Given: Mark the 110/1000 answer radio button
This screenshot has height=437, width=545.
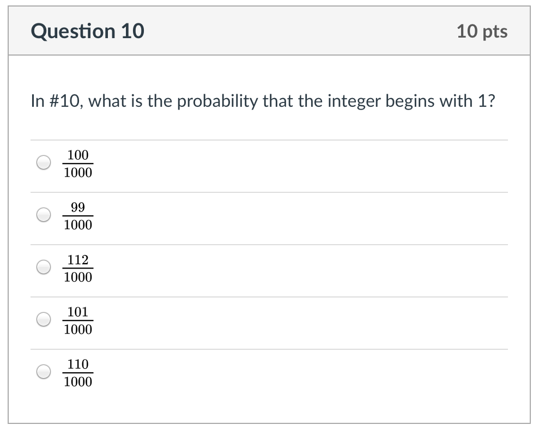Looking at the screenshot, I should coord(44,372).
